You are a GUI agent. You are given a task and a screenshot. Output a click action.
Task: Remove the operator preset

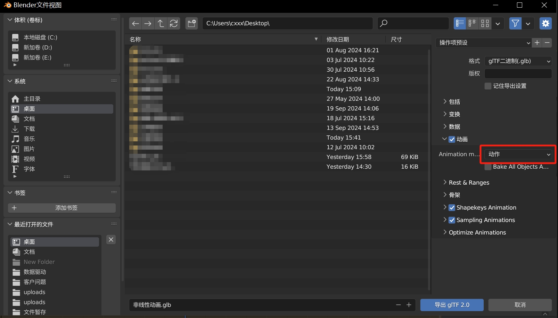[x=547, y=43]
